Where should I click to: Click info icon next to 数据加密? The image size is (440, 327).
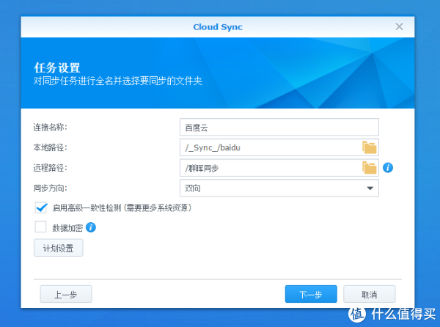(x=92, y=227)
